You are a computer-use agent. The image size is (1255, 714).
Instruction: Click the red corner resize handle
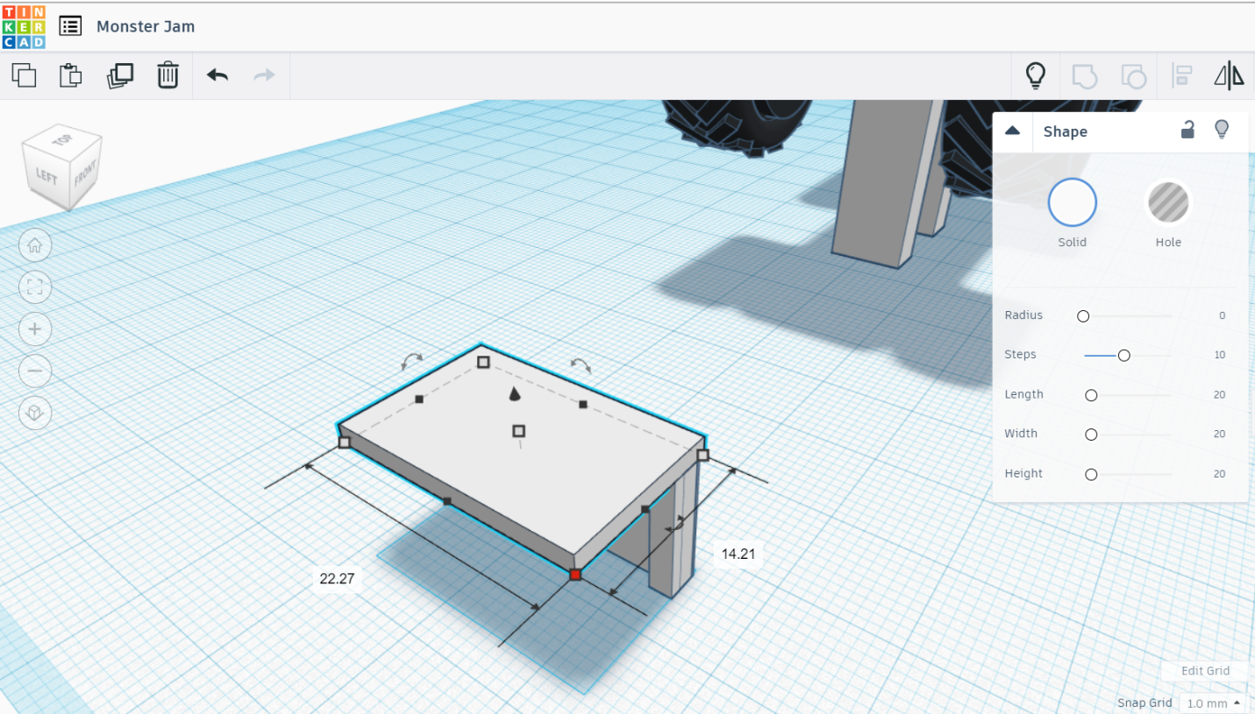tap(575, 575)
